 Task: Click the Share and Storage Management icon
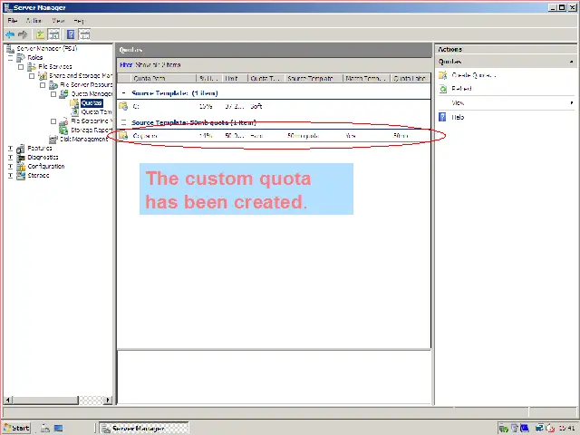coord(43,76)
